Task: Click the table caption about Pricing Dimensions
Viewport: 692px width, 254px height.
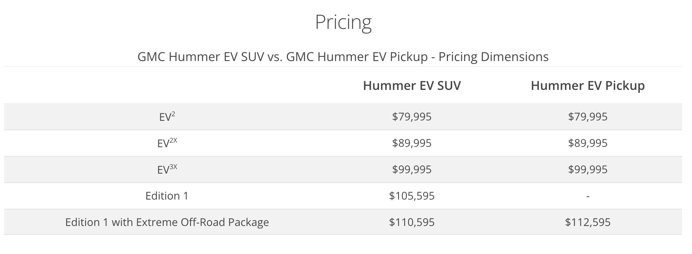Action: (x=343, y=56)
